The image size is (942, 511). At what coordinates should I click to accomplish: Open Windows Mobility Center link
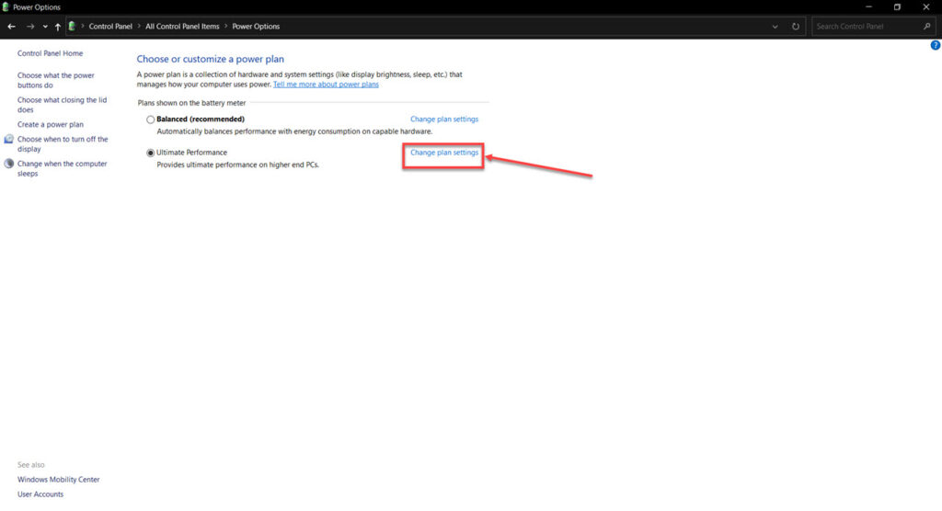click(x=58, y=480)
